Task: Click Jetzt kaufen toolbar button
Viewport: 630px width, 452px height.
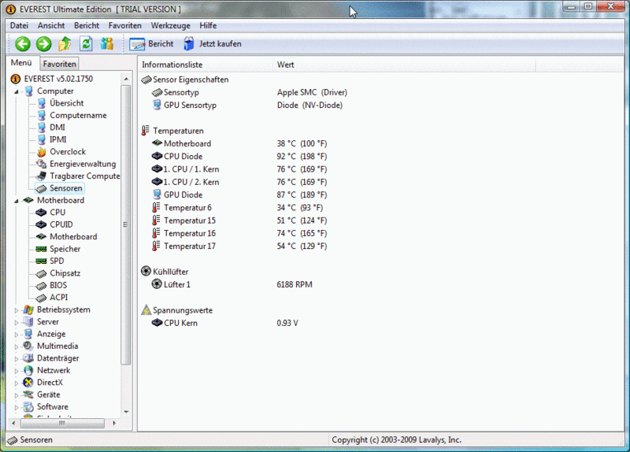Action: tap(212, 44)
